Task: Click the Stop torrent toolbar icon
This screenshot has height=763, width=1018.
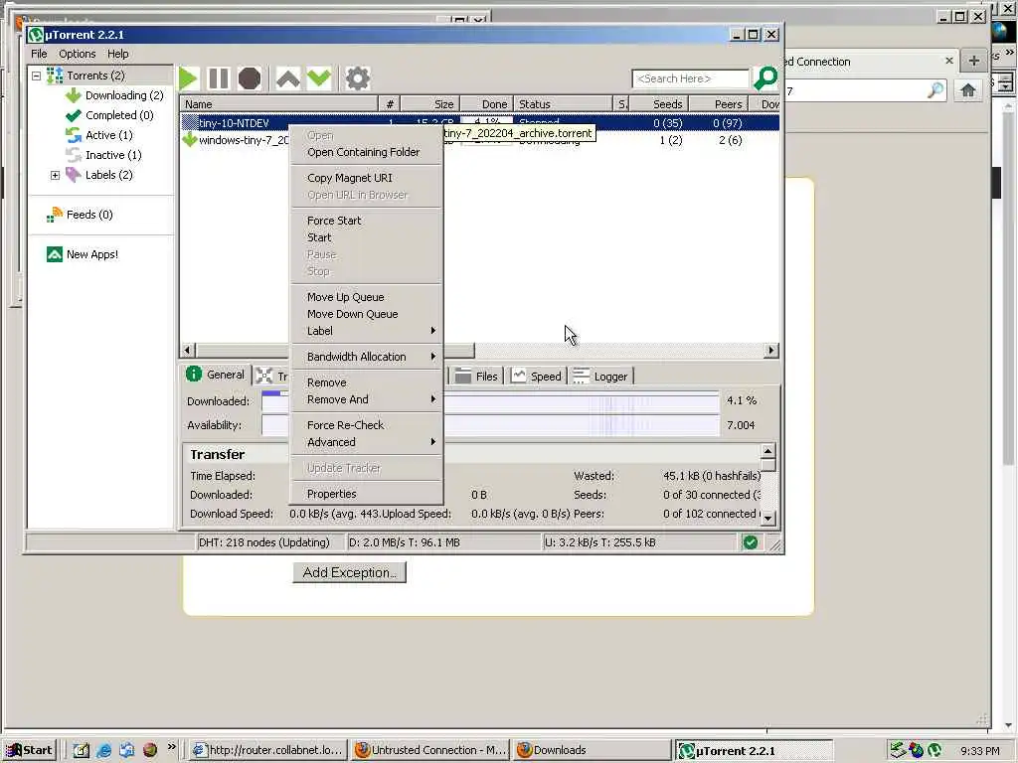Action: tap(250, 78)
